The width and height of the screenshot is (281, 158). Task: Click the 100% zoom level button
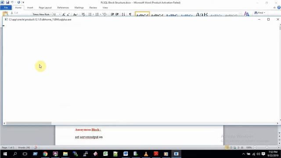(249, 147)
